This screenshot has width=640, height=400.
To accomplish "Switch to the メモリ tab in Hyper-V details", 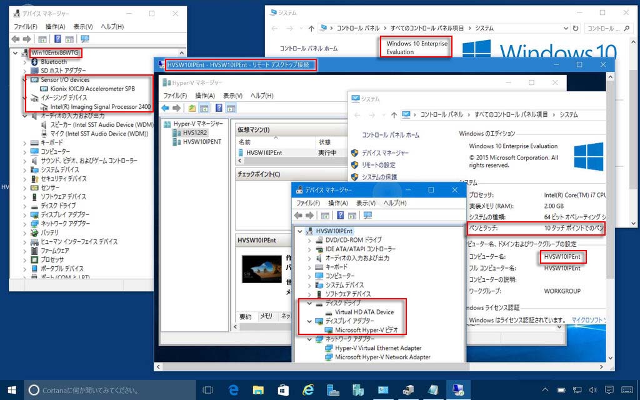I will pyautogui.click(x=266, y=316).
